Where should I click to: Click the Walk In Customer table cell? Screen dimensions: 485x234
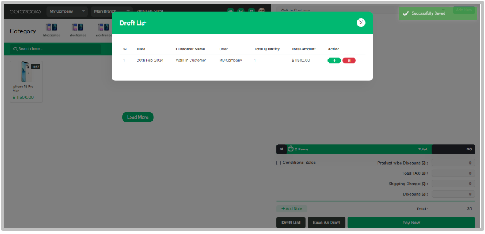click(191, 61)
